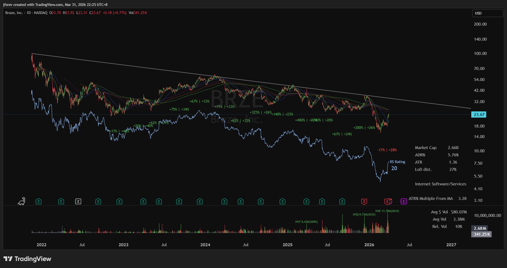Image resolution: width=507 pixels, height=268 pixels.
Task: Click the white E marker in 2022
Action: 78,201
